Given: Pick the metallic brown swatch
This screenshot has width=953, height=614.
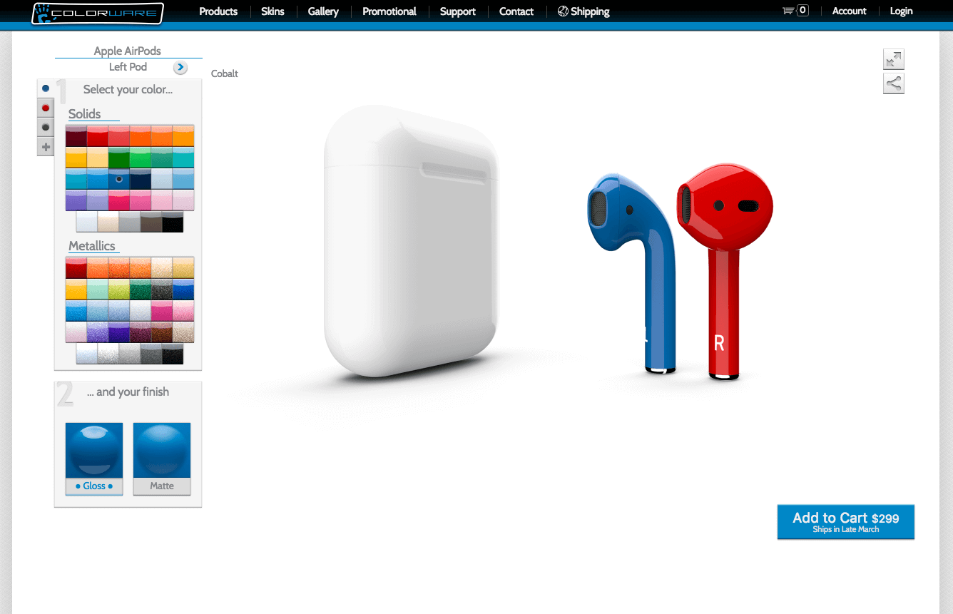Looking at the screenshot, I should (162, 332).
